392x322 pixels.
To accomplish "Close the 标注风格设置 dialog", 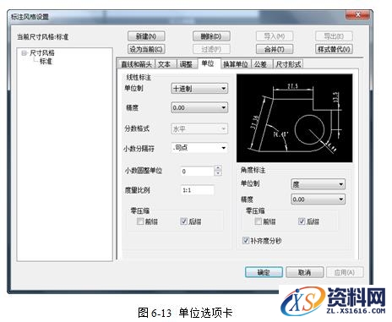I will pyautogui.click(x=357, y=15).
